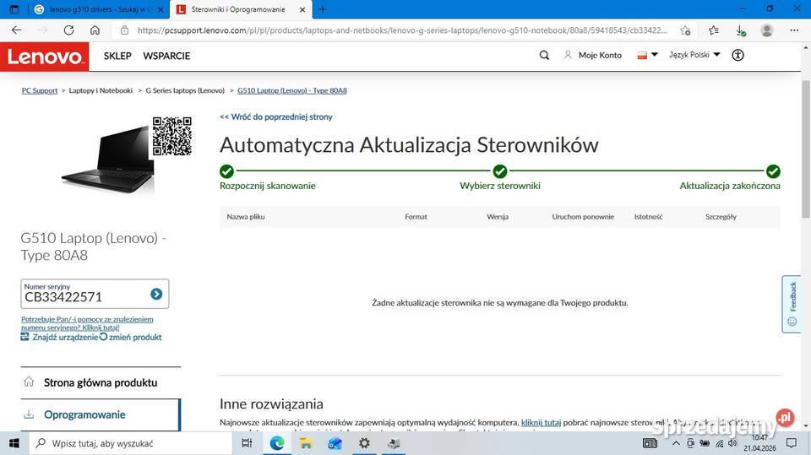Screen dimensions: 811x455
Task: Open the Windows Start menu
Action: tap(14, 443)
